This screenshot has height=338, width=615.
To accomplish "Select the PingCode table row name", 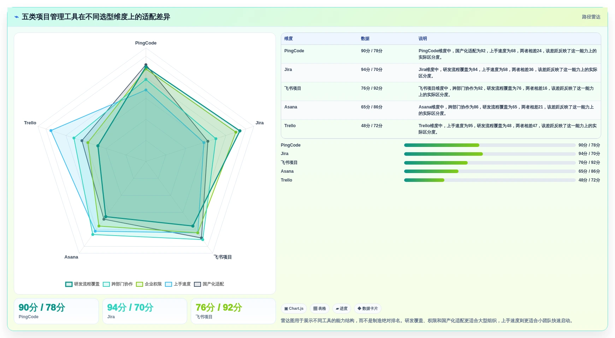I will (x=294, y=51).
